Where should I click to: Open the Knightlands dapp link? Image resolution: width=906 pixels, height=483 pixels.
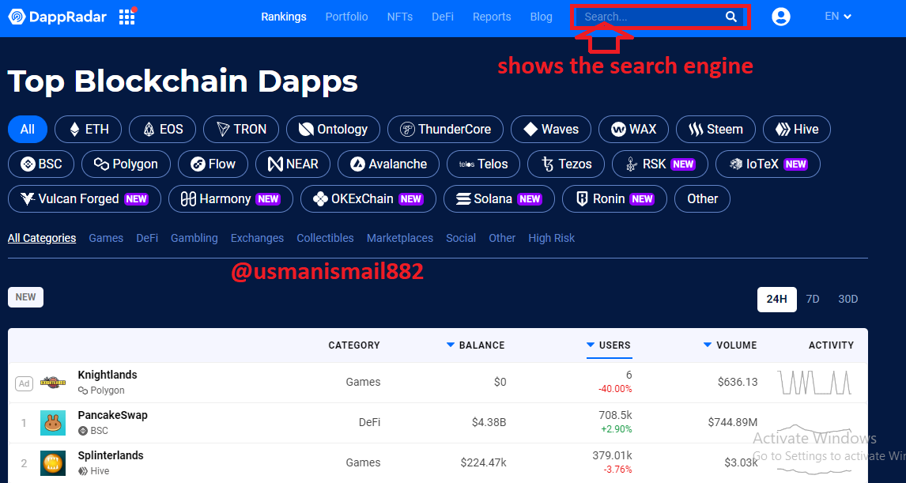108,375
